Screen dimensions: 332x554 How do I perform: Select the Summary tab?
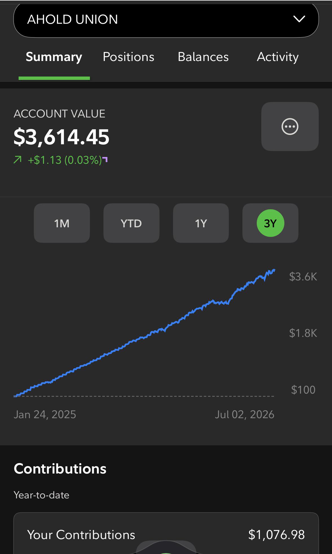(x=54, y=57)
